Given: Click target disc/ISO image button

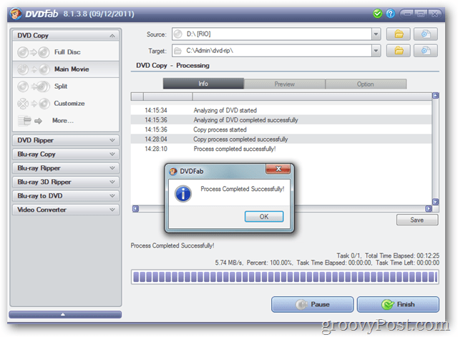Looking at the screenshot, I should (x=426, y=51).
